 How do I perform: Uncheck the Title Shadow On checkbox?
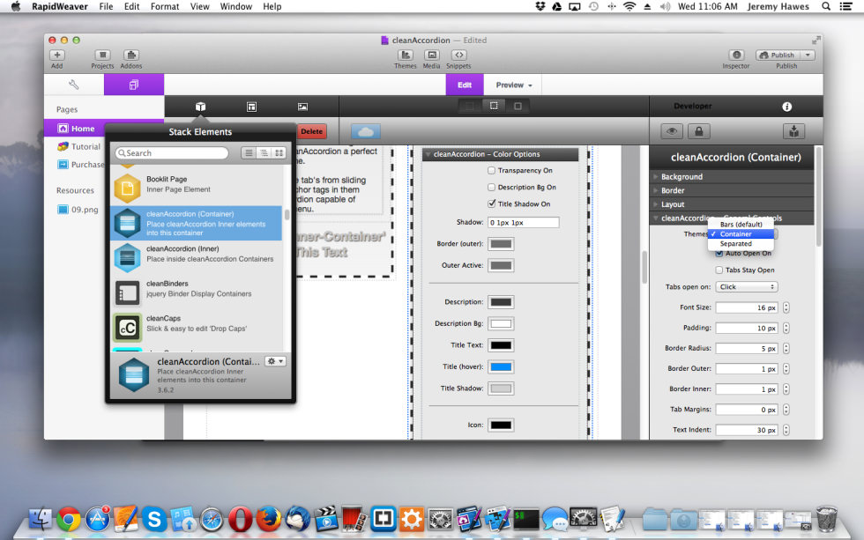492,203
